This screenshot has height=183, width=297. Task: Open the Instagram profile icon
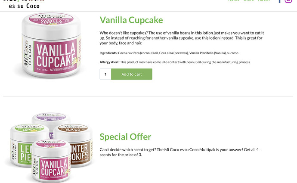(288, 1)
